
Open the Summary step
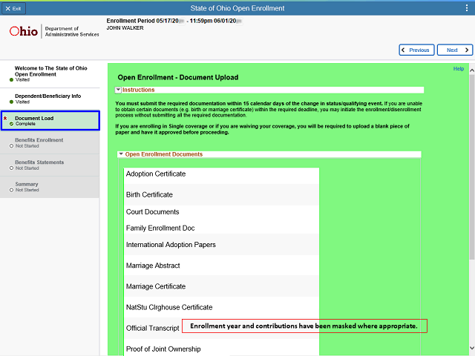(x=50, y=187)
